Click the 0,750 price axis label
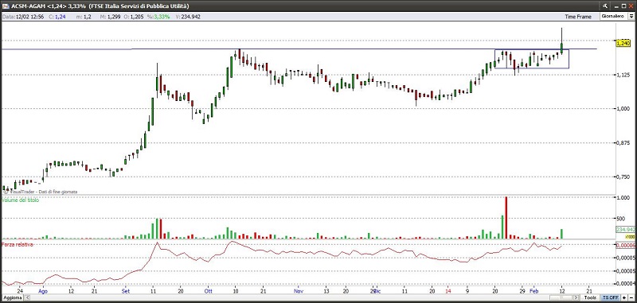Image resolution: width=637 pixels, height=303 pixels. click(x=623, y=177)
